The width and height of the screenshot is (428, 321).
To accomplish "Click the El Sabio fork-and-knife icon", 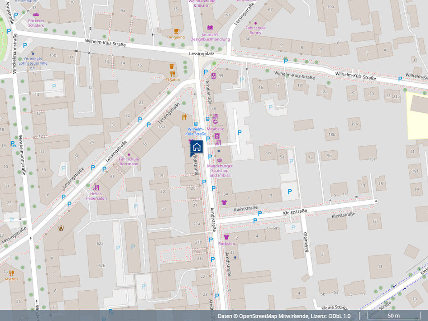I will (x=173, y=74).
